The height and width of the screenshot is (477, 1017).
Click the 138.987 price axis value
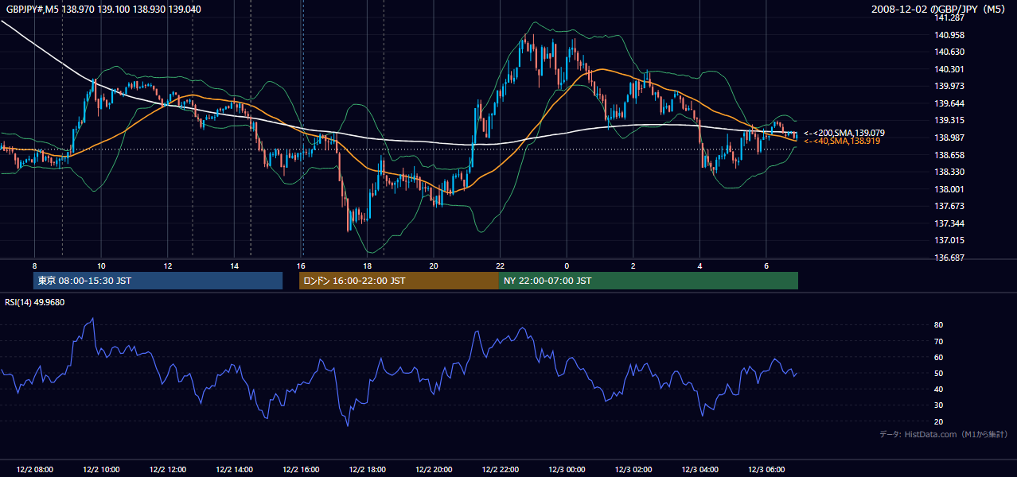(948, 138)
